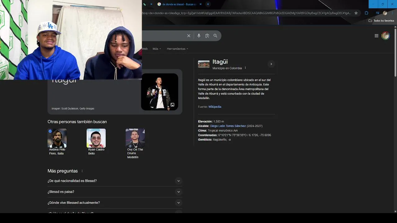Open the Wikipedia source link

pos(215,107)
